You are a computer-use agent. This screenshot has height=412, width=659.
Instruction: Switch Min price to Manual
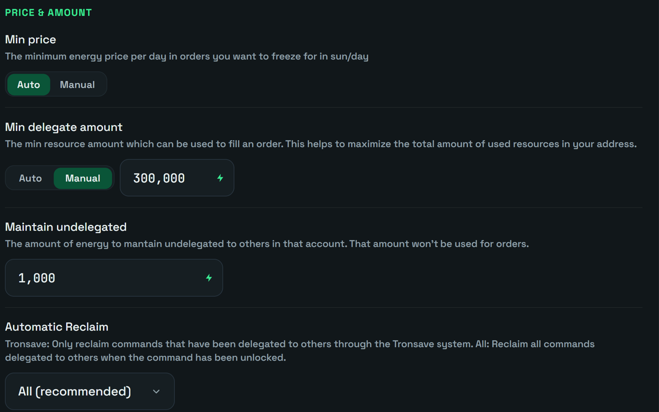tap(77, 85)
